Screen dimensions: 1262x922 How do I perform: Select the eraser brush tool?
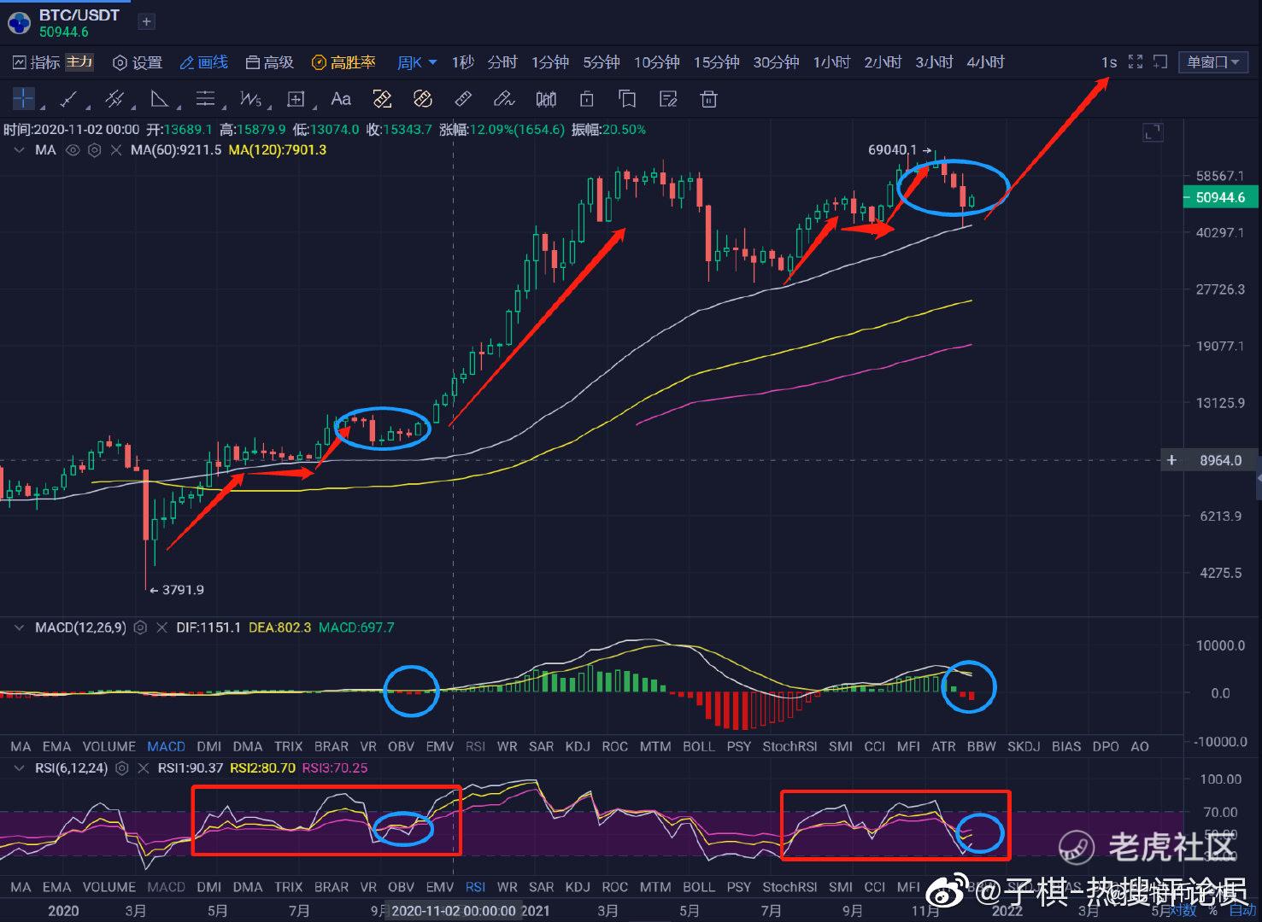pyautogui.click(x=504, y=99)
